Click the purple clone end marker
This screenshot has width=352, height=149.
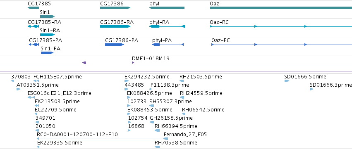84,63
